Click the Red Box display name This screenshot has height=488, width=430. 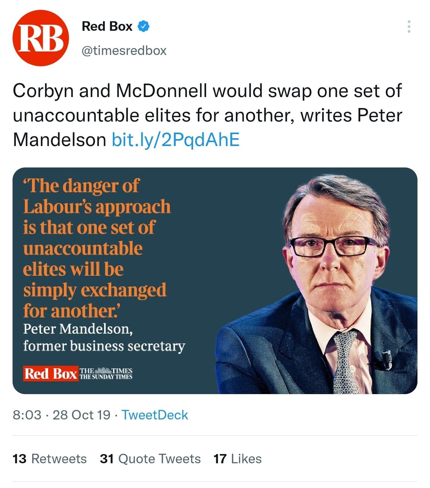pyautogui.click(x=107, y=27)
